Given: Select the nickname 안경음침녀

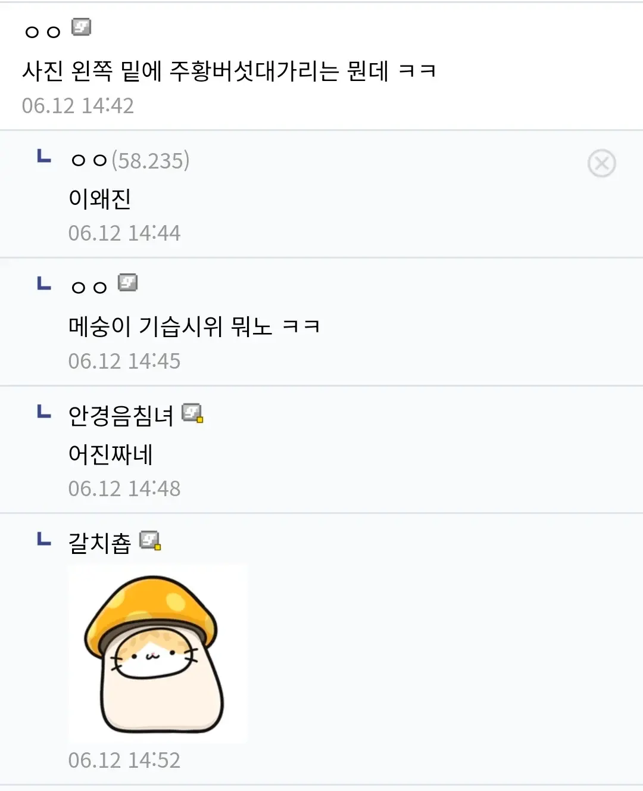Looking at the screenshot, I should 121,415.
